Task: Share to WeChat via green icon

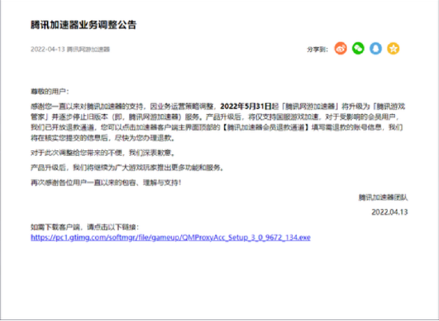Action: coord(358,49)
